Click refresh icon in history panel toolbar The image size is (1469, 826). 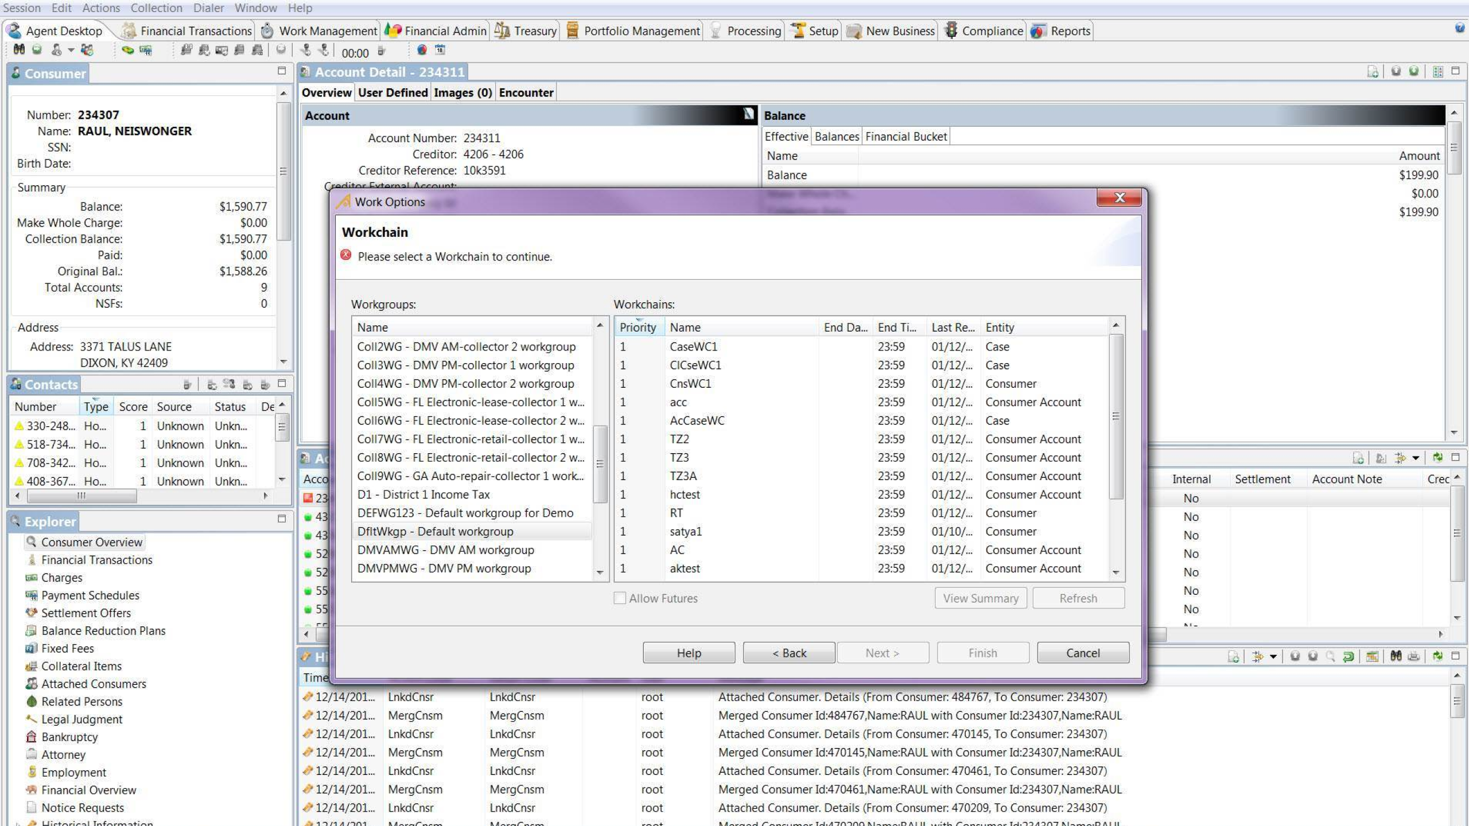coord(1437,656)
